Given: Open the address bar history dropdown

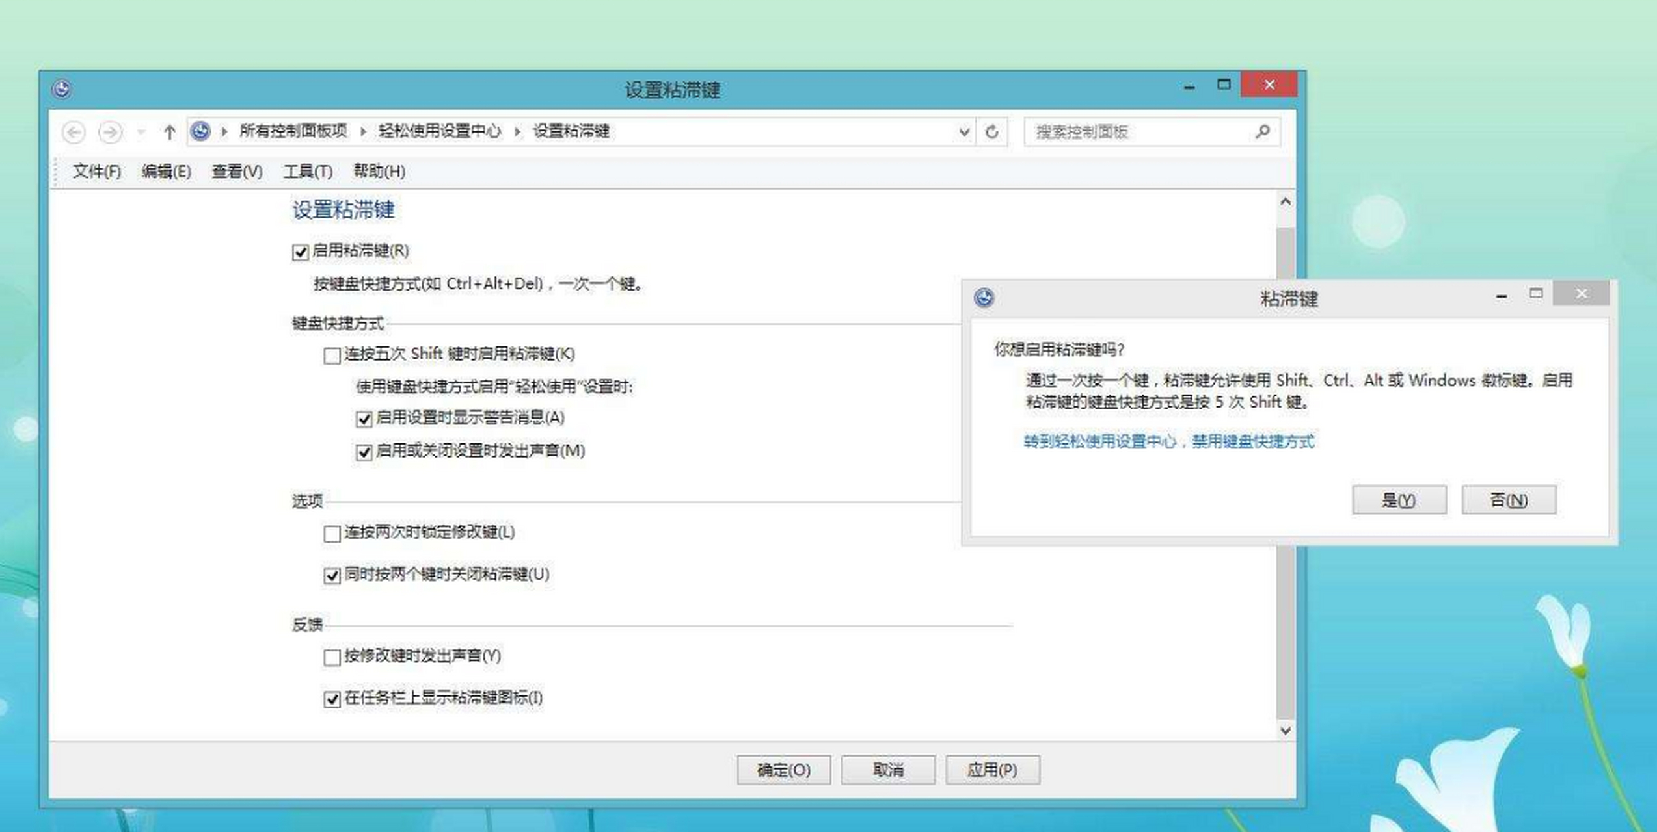Looking at the screenshot, I should 964,132.
